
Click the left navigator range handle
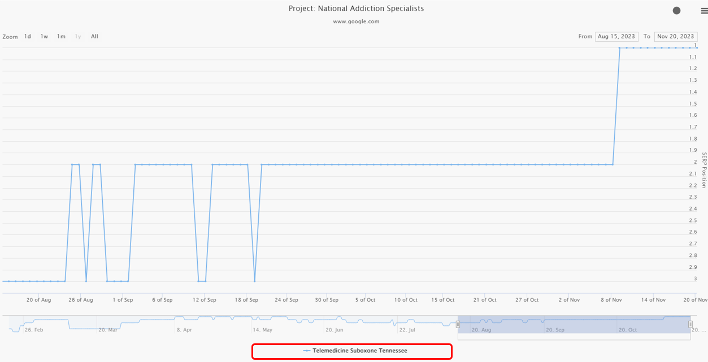click(458, 324)
